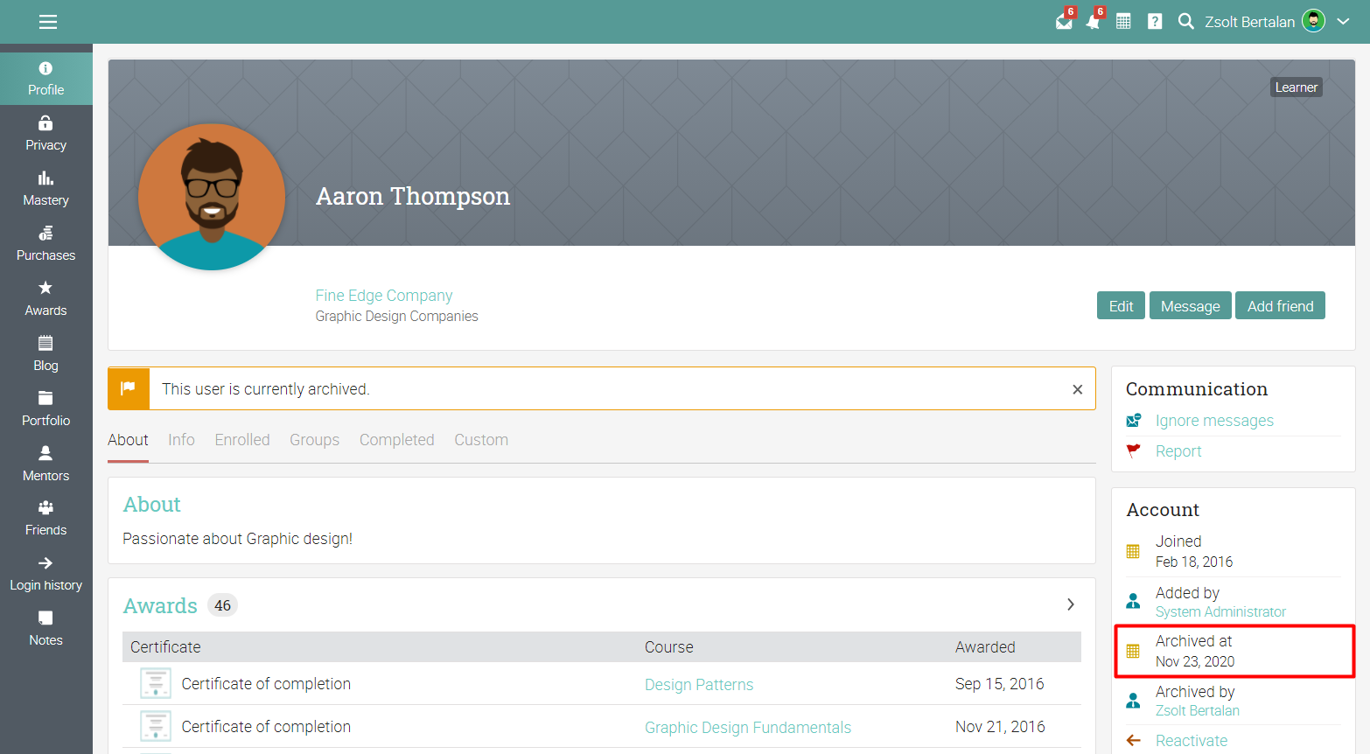
Task: Click the red Report flag icon
Action: pyautogui.click(x=1134, y=451)
